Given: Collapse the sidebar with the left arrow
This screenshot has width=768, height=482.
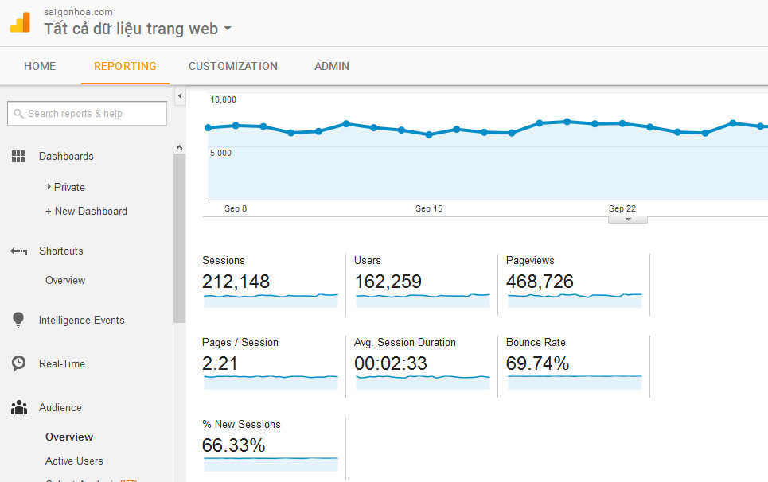Looking at the screenshot, I should point(180,96).
